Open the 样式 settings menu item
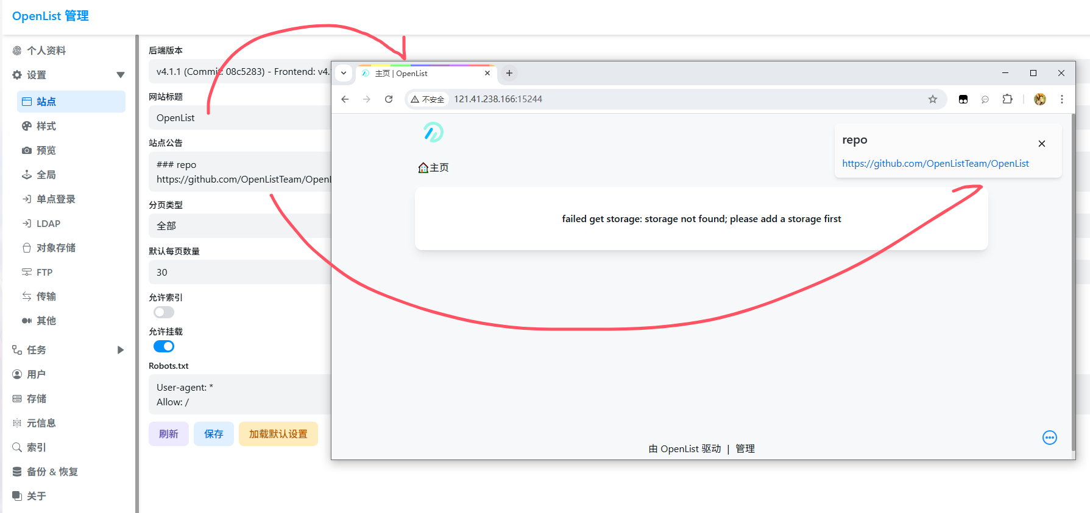The height and width of the screenshot is (513, 1090). (46, 126)
